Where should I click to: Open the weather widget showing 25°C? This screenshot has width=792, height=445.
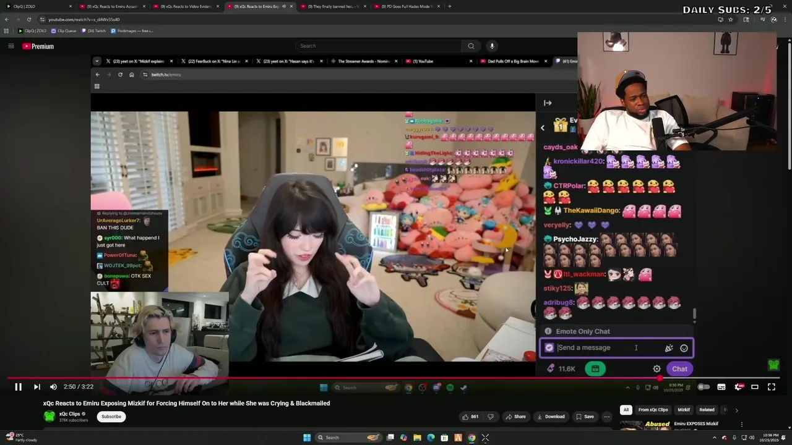(22, 438)
